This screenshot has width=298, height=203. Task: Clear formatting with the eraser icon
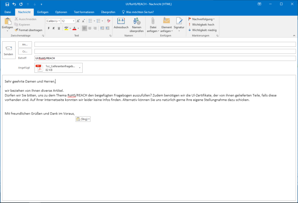click(x=108, y=21)
